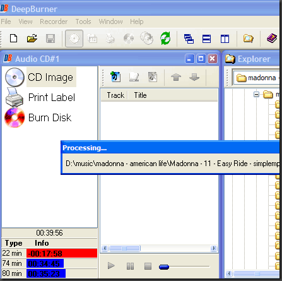Collapse the expanded folder in Explorer tree
The image size is (282, 281).
pos(256,95)
